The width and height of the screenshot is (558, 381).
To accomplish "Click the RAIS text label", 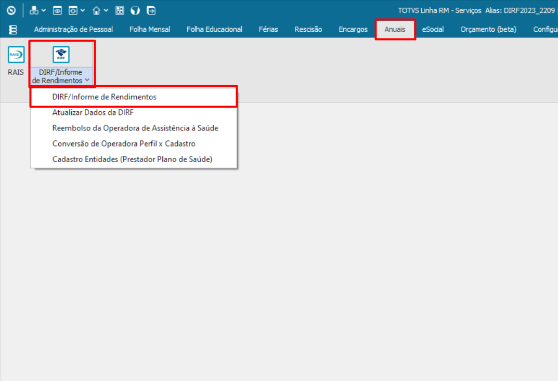I will 16,72.
